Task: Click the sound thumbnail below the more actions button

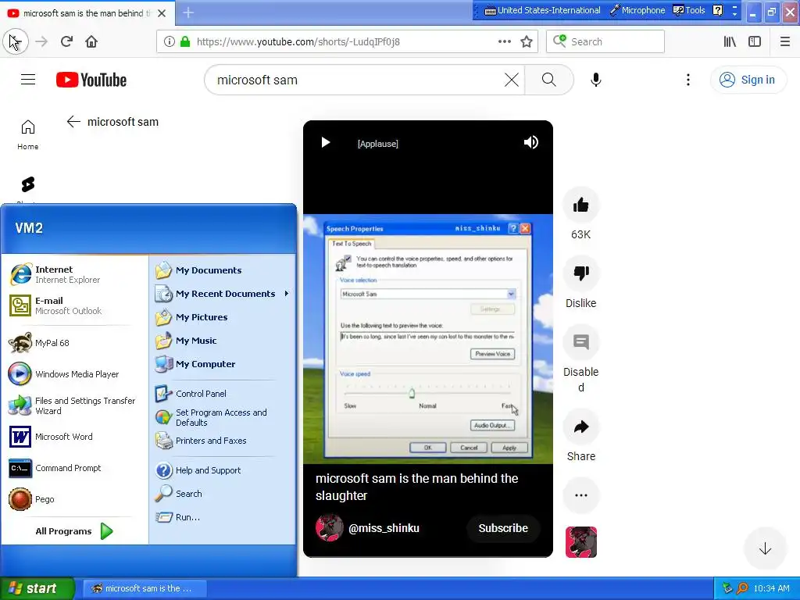Action: [580, 542]
